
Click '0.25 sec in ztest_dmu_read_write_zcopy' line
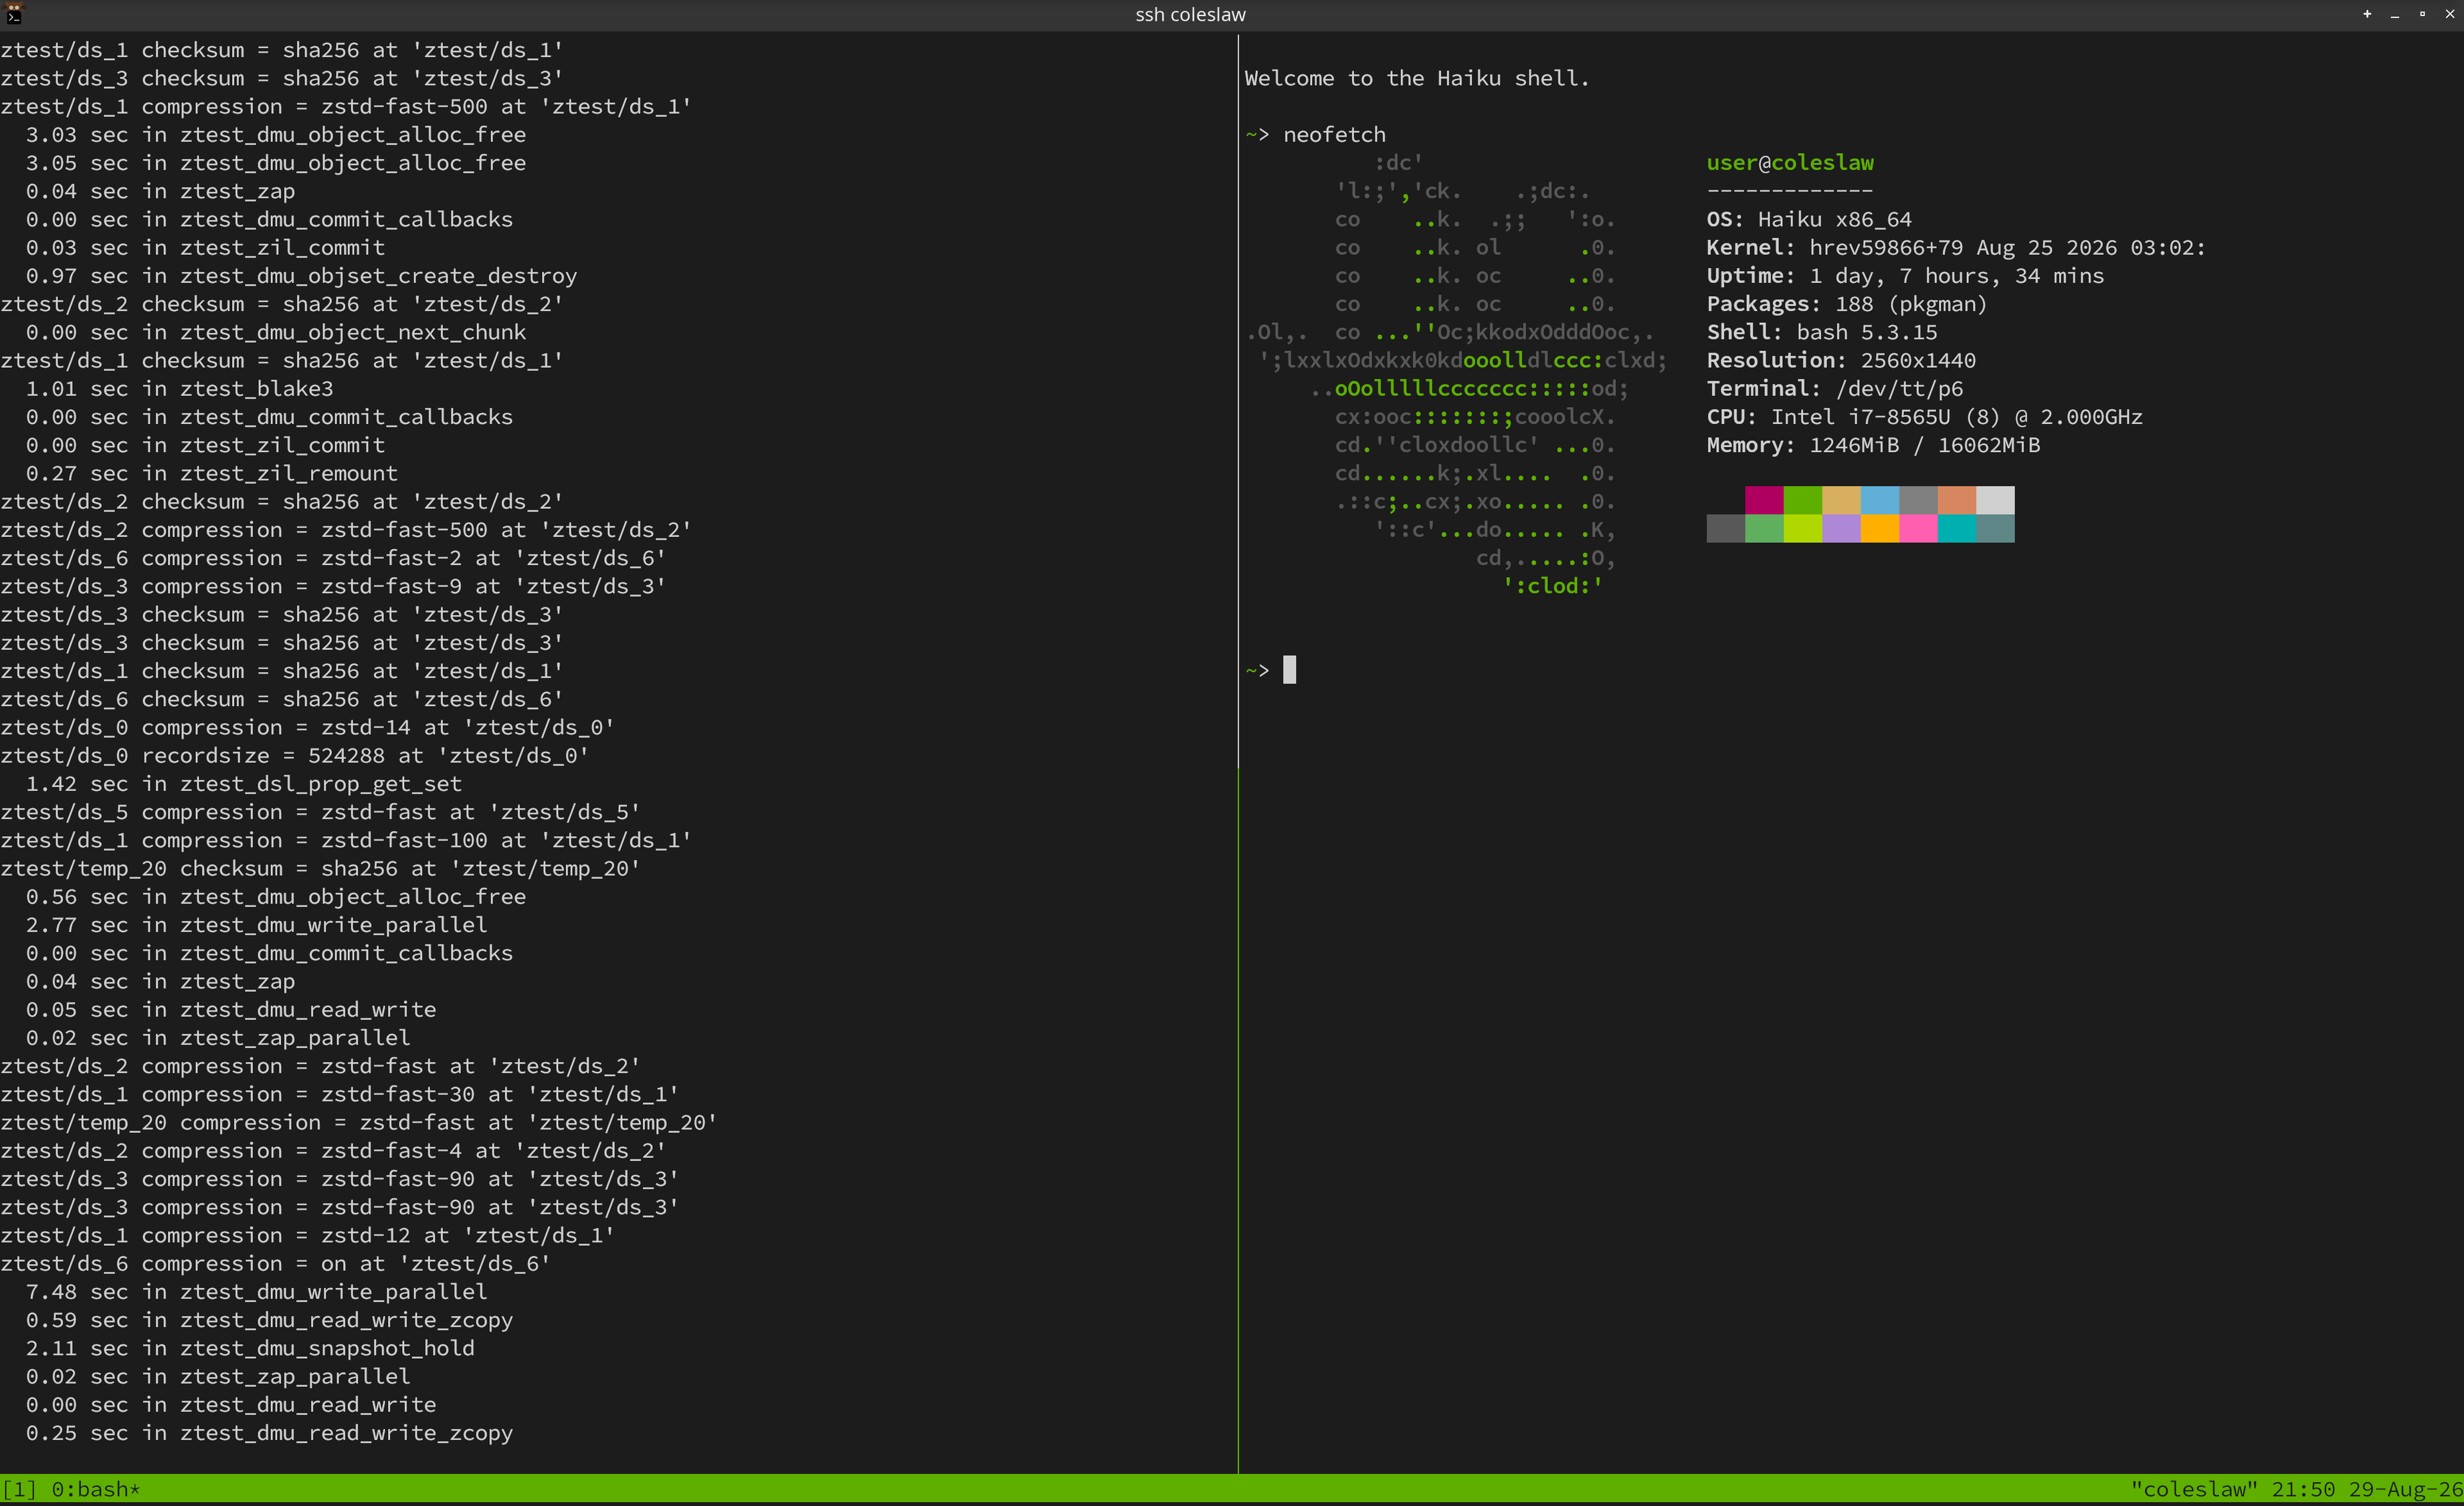269,1433
